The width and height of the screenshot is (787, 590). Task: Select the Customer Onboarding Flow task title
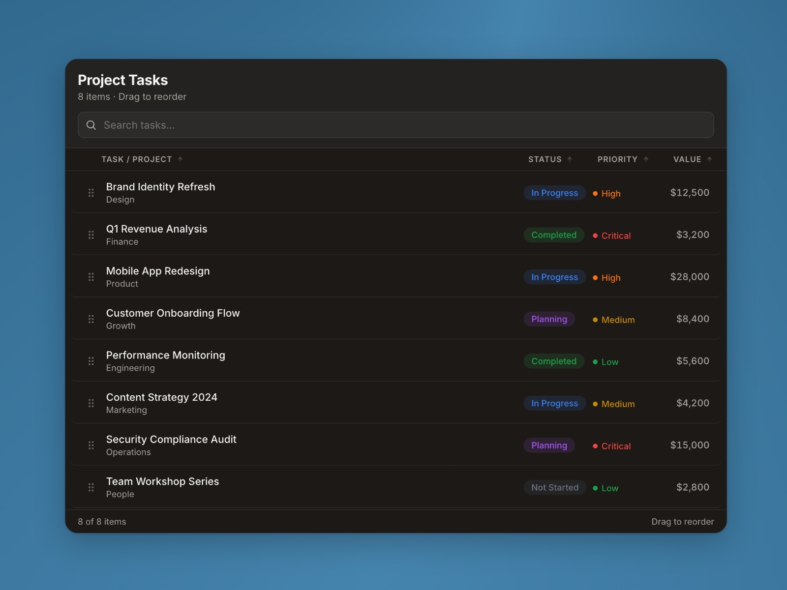tap(173, 313)
